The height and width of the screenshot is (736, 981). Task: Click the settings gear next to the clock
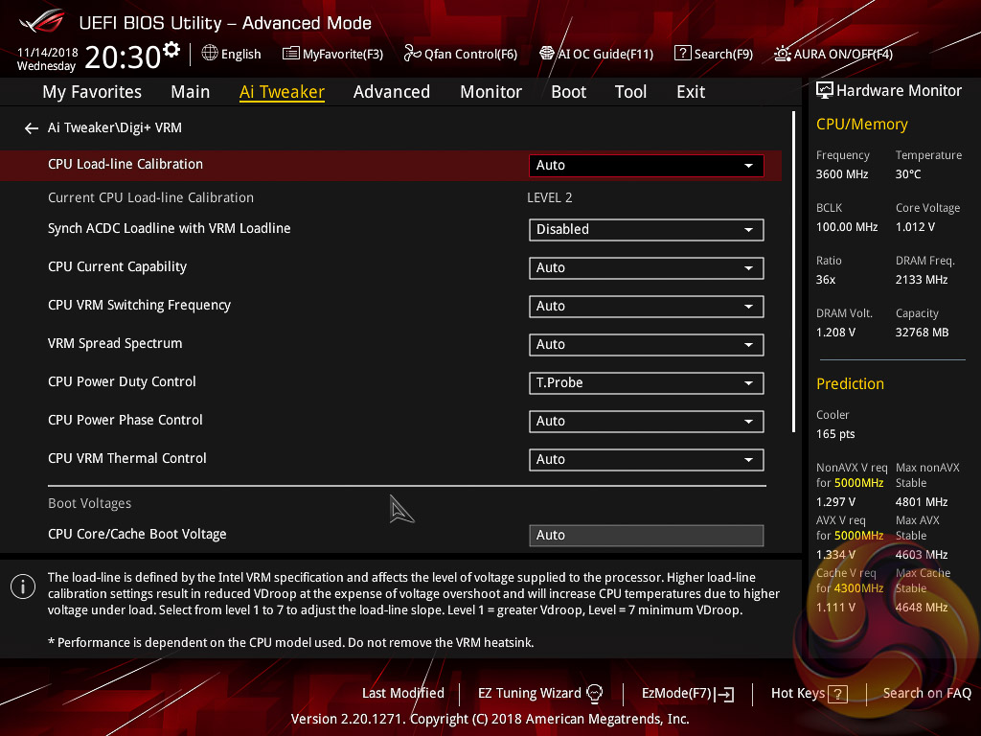click(x=171, y=50)
